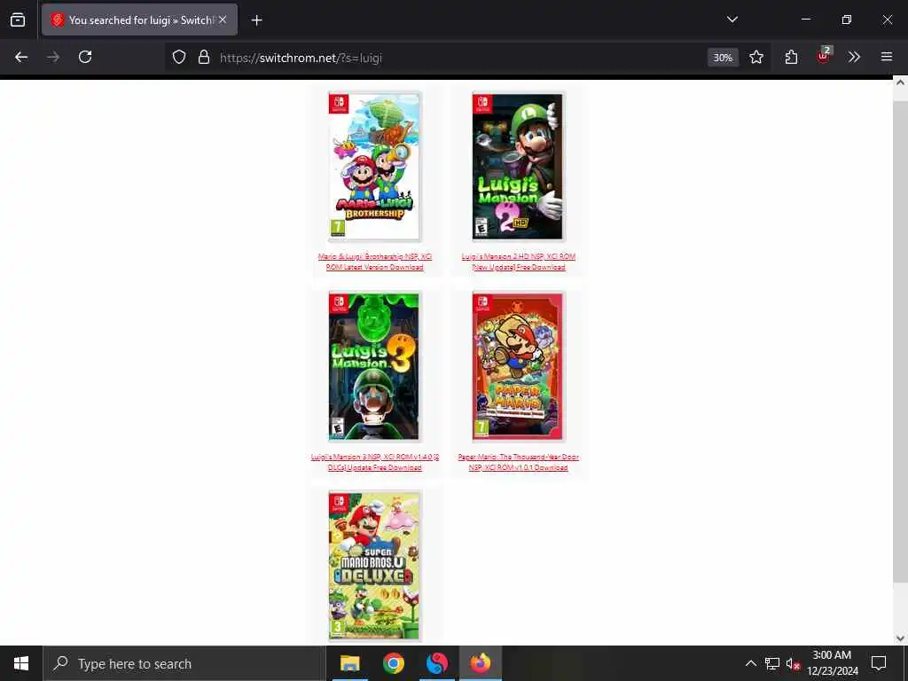Select the 'You searched for luigi' tab
This screenshot has height=681, width=908.
139,20
